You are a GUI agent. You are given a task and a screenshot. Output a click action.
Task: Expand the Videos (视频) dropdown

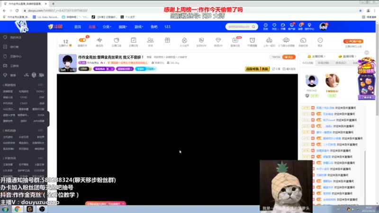(x=123, y=27)
